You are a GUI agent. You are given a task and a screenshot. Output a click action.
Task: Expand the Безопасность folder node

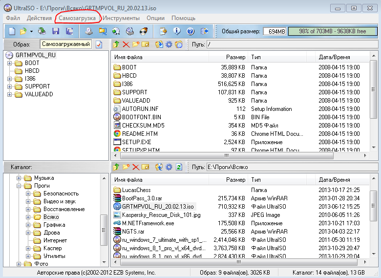coord(28,193)
